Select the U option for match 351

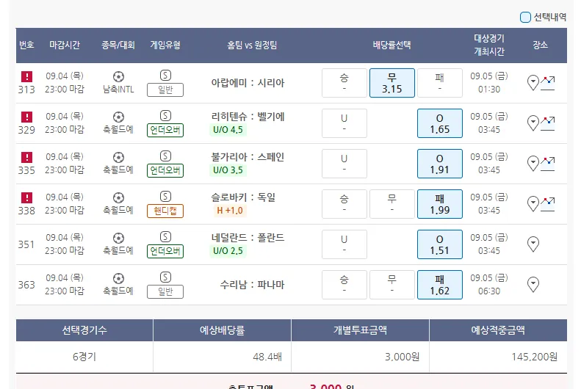click(x=344, y=244)
